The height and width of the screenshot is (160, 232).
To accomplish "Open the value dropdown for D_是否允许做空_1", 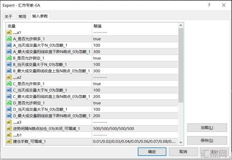I will pos(135,103).
